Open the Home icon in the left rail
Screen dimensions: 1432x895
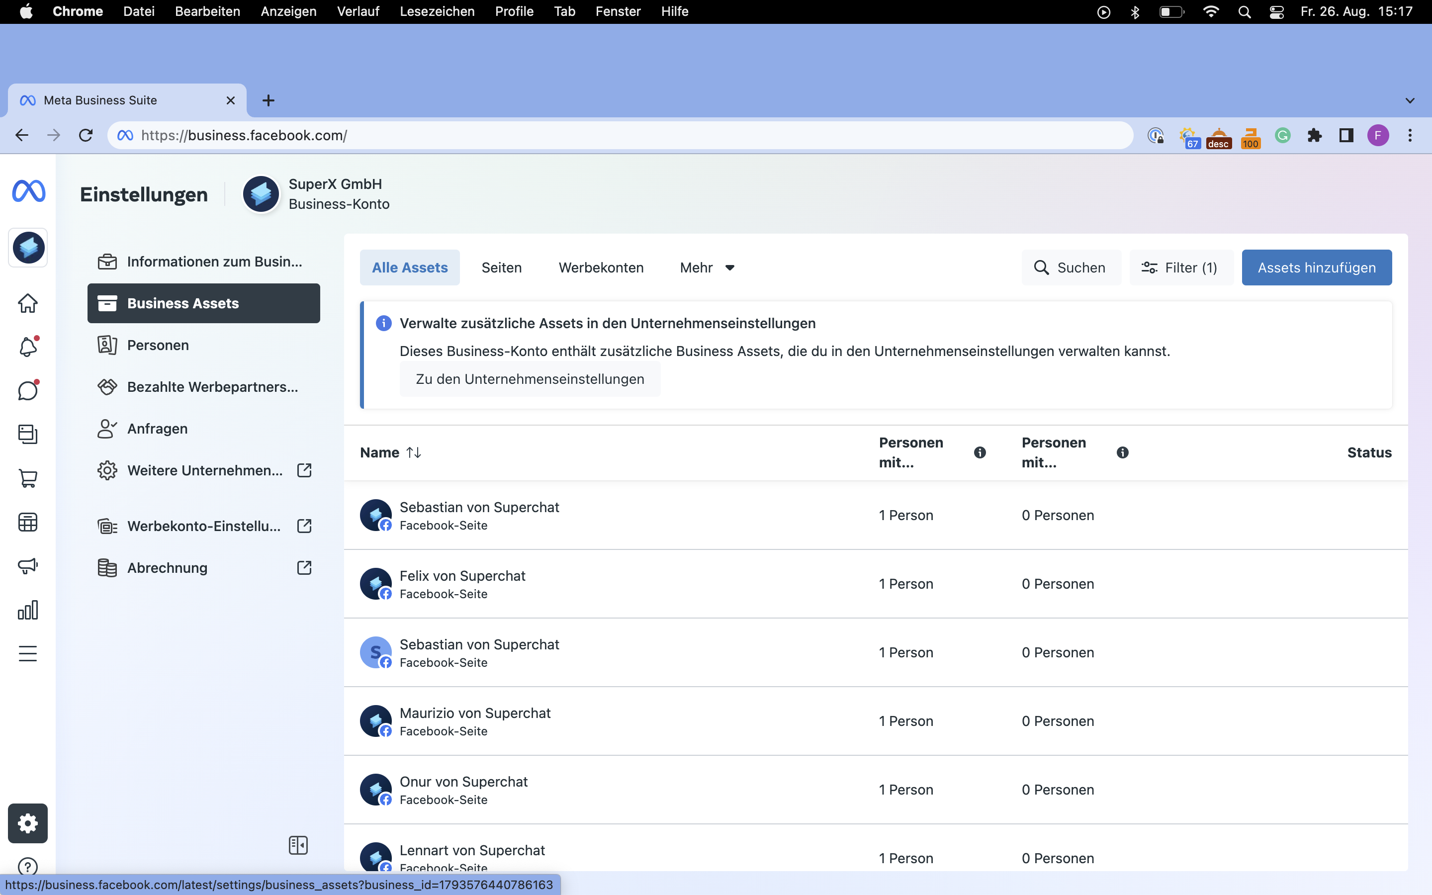(28, 303)
